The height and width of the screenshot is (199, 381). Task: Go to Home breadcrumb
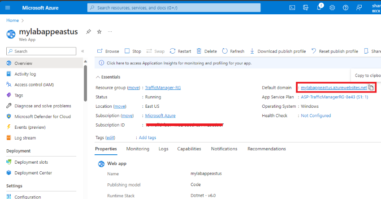pos(13,21)
